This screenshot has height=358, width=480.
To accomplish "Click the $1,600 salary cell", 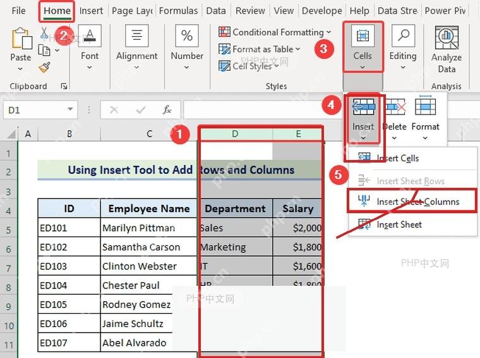I will coord(297,266).
